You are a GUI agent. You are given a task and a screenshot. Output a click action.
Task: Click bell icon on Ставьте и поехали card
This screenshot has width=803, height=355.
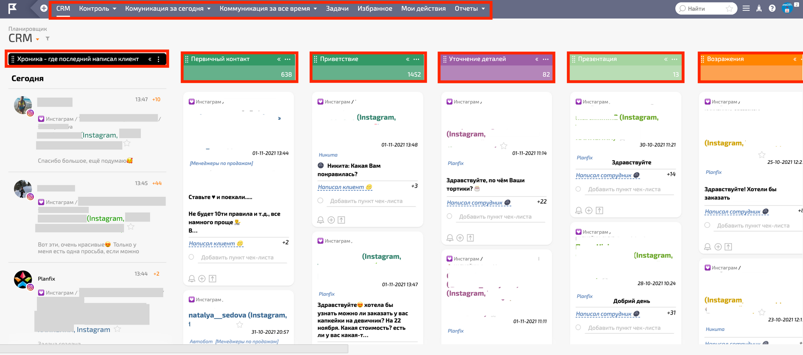(x=192, y=278)
